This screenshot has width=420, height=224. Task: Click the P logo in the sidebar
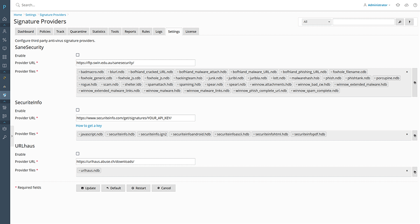click(x=4, y=7)
